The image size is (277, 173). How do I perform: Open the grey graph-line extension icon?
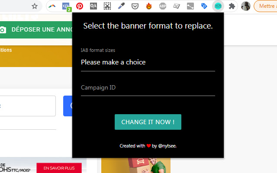point(190,6)
